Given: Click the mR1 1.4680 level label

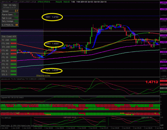Looking at the screenshot, I should point(52,44).
